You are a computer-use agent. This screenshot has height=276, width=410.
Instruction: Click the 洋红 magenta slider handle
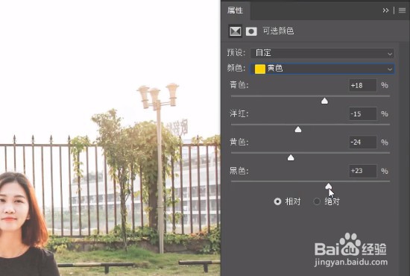pos(298,129)
